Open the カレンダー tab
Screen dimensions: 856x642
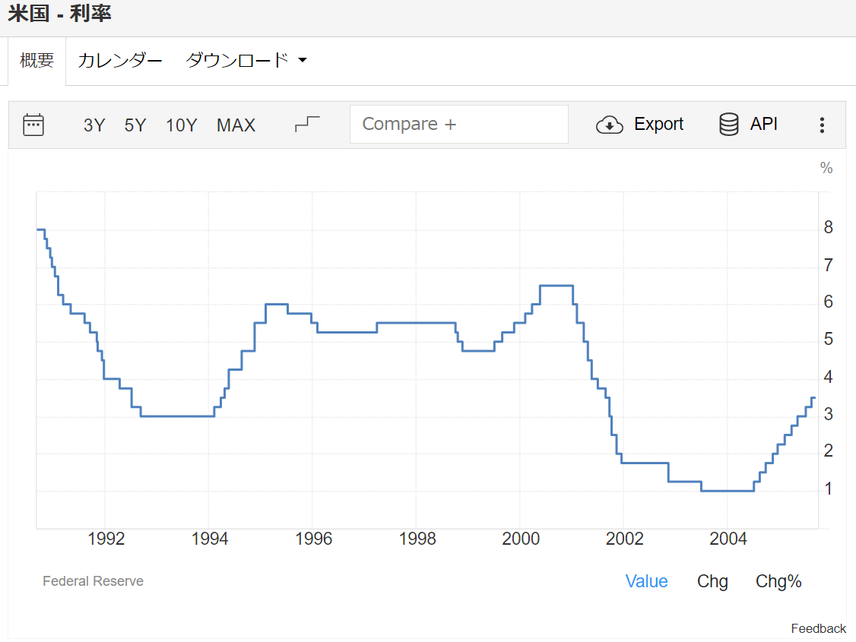120,61
